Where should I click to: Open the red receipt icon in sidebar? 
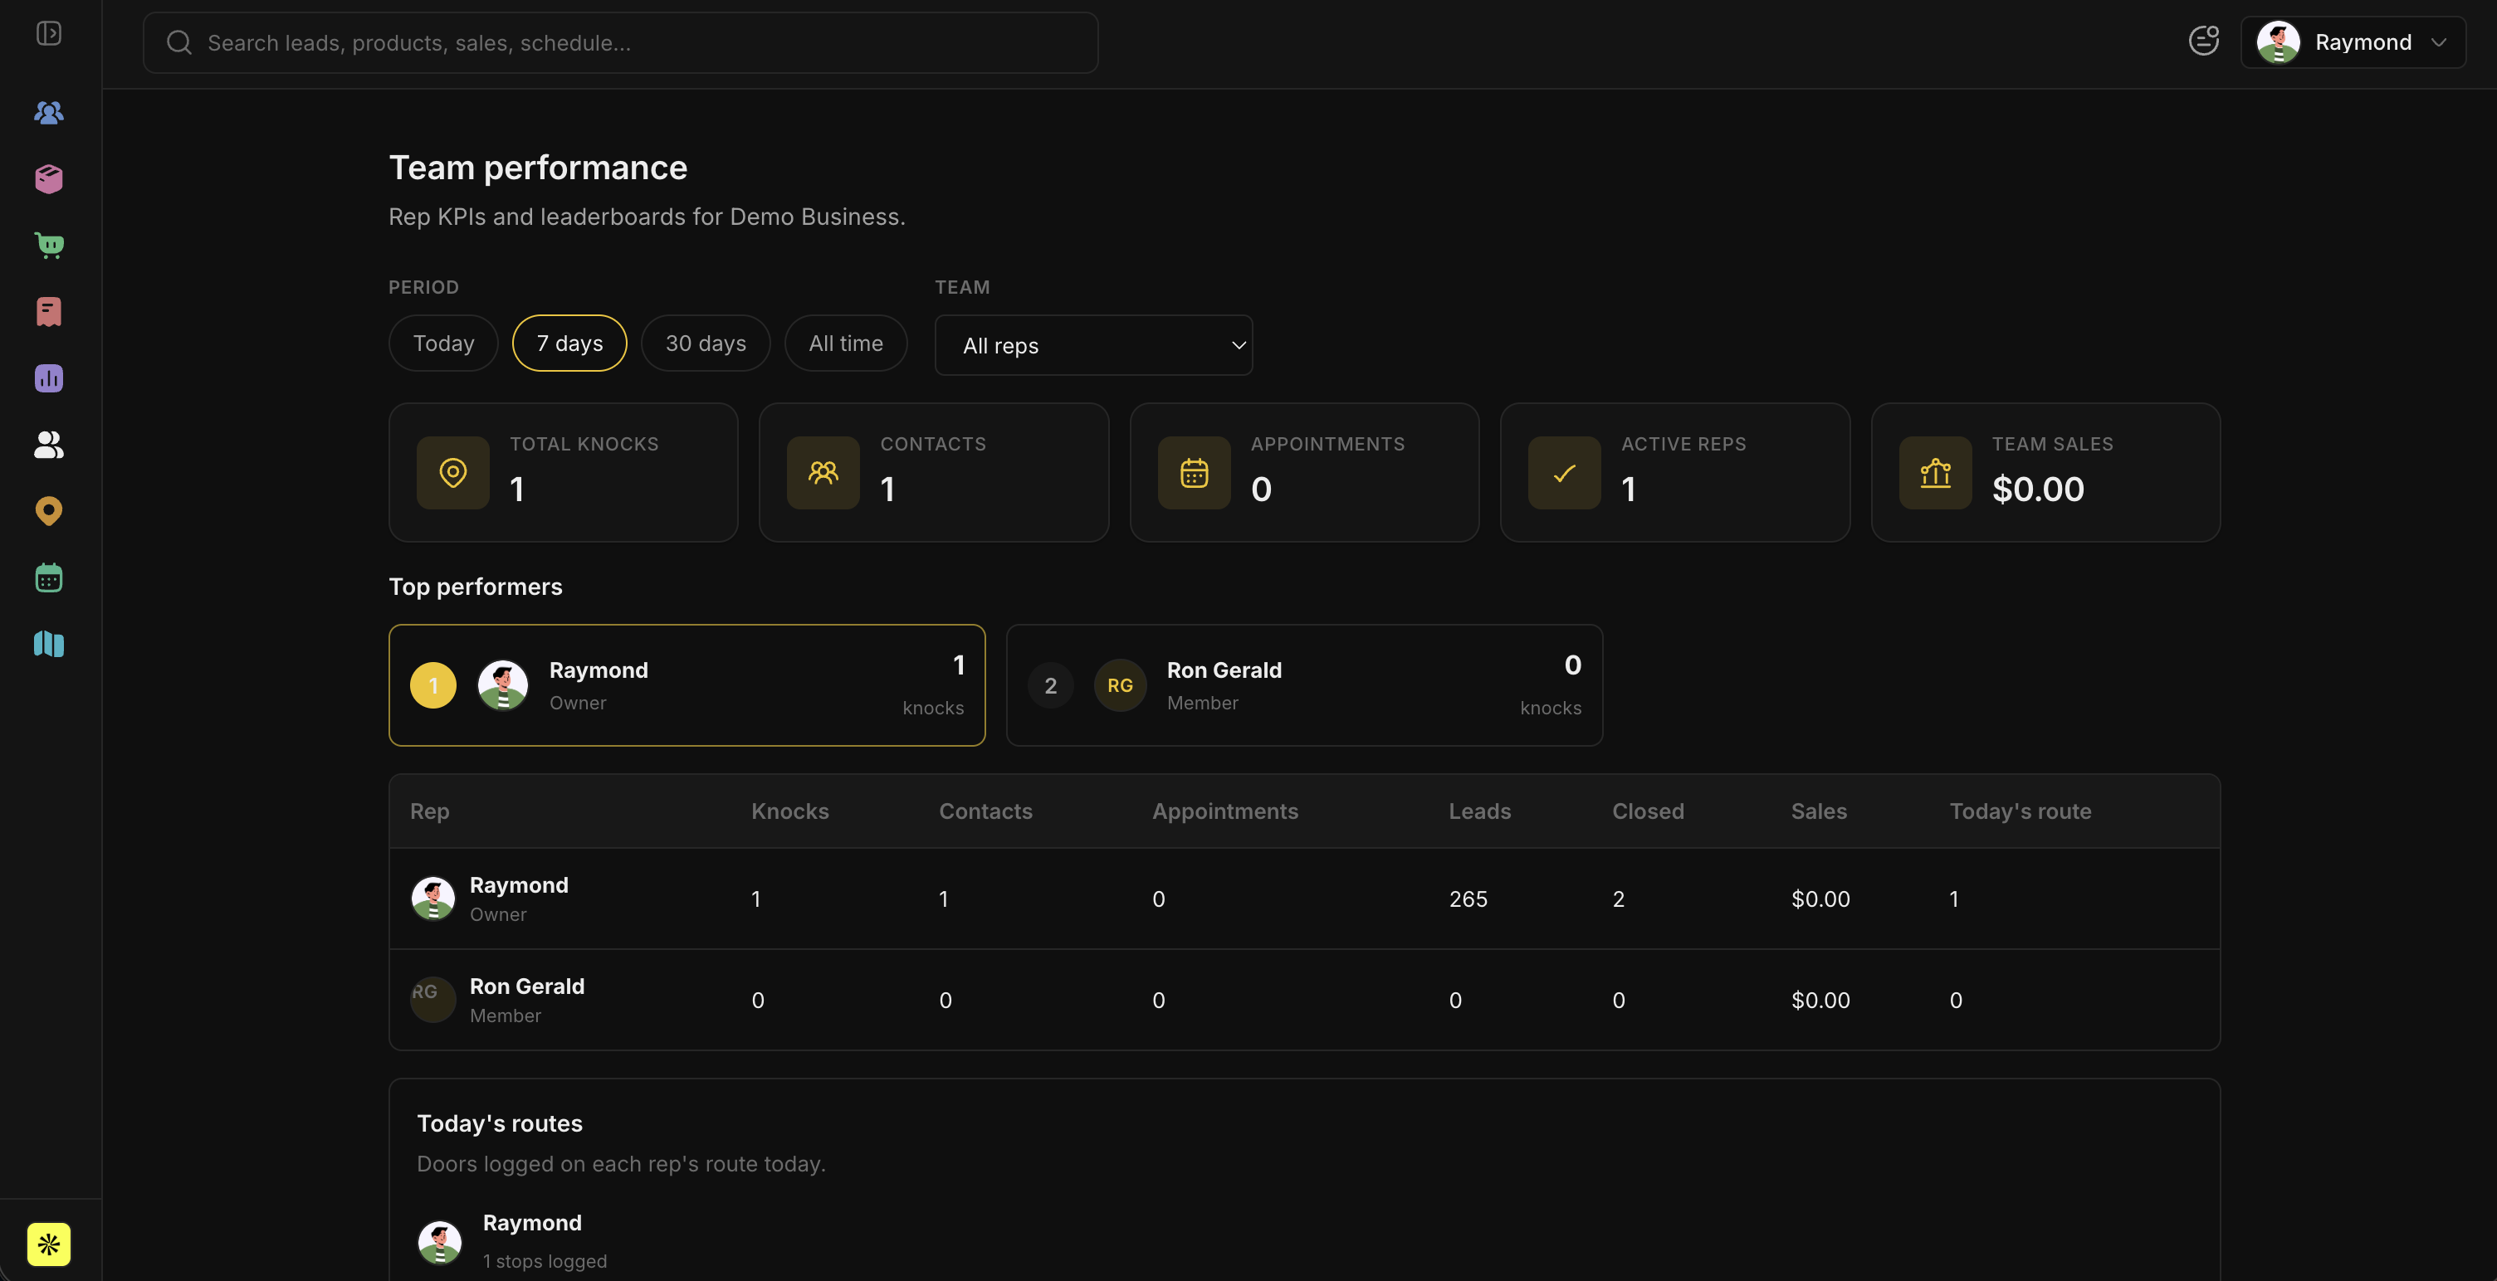(48, 312)
